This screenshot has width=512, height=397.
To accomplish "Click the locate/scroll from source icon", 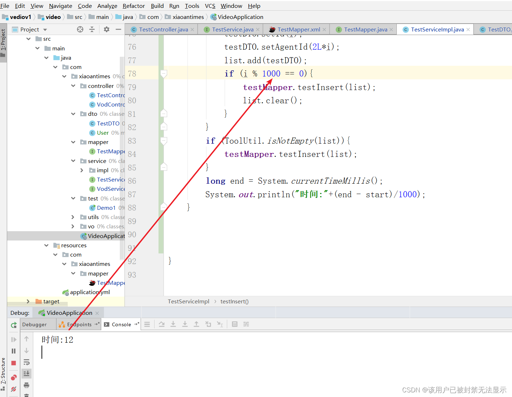I will [80, 29].
